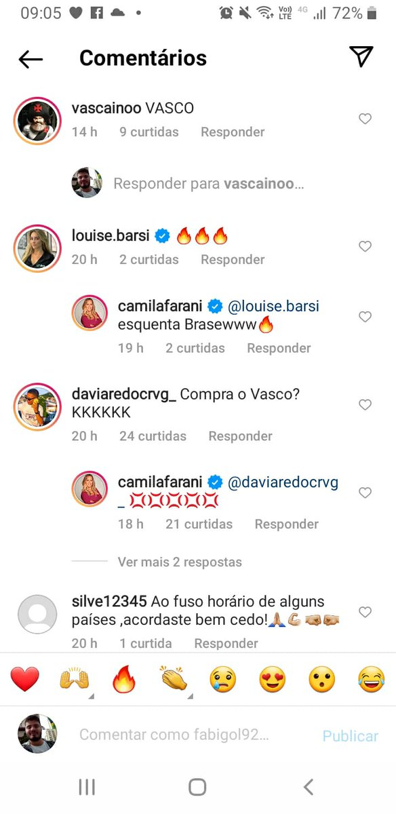Image resolution: width=396 pixels, height=814 pixels.
Task: Like the vascainoo VASCO comment
Action: (x=365, y=119)
